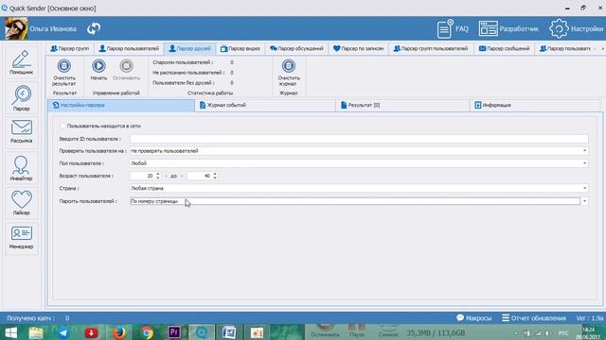Click red download app taskbar icon
The height and width of the screenshot is (340, 606).
coord(91,332)
